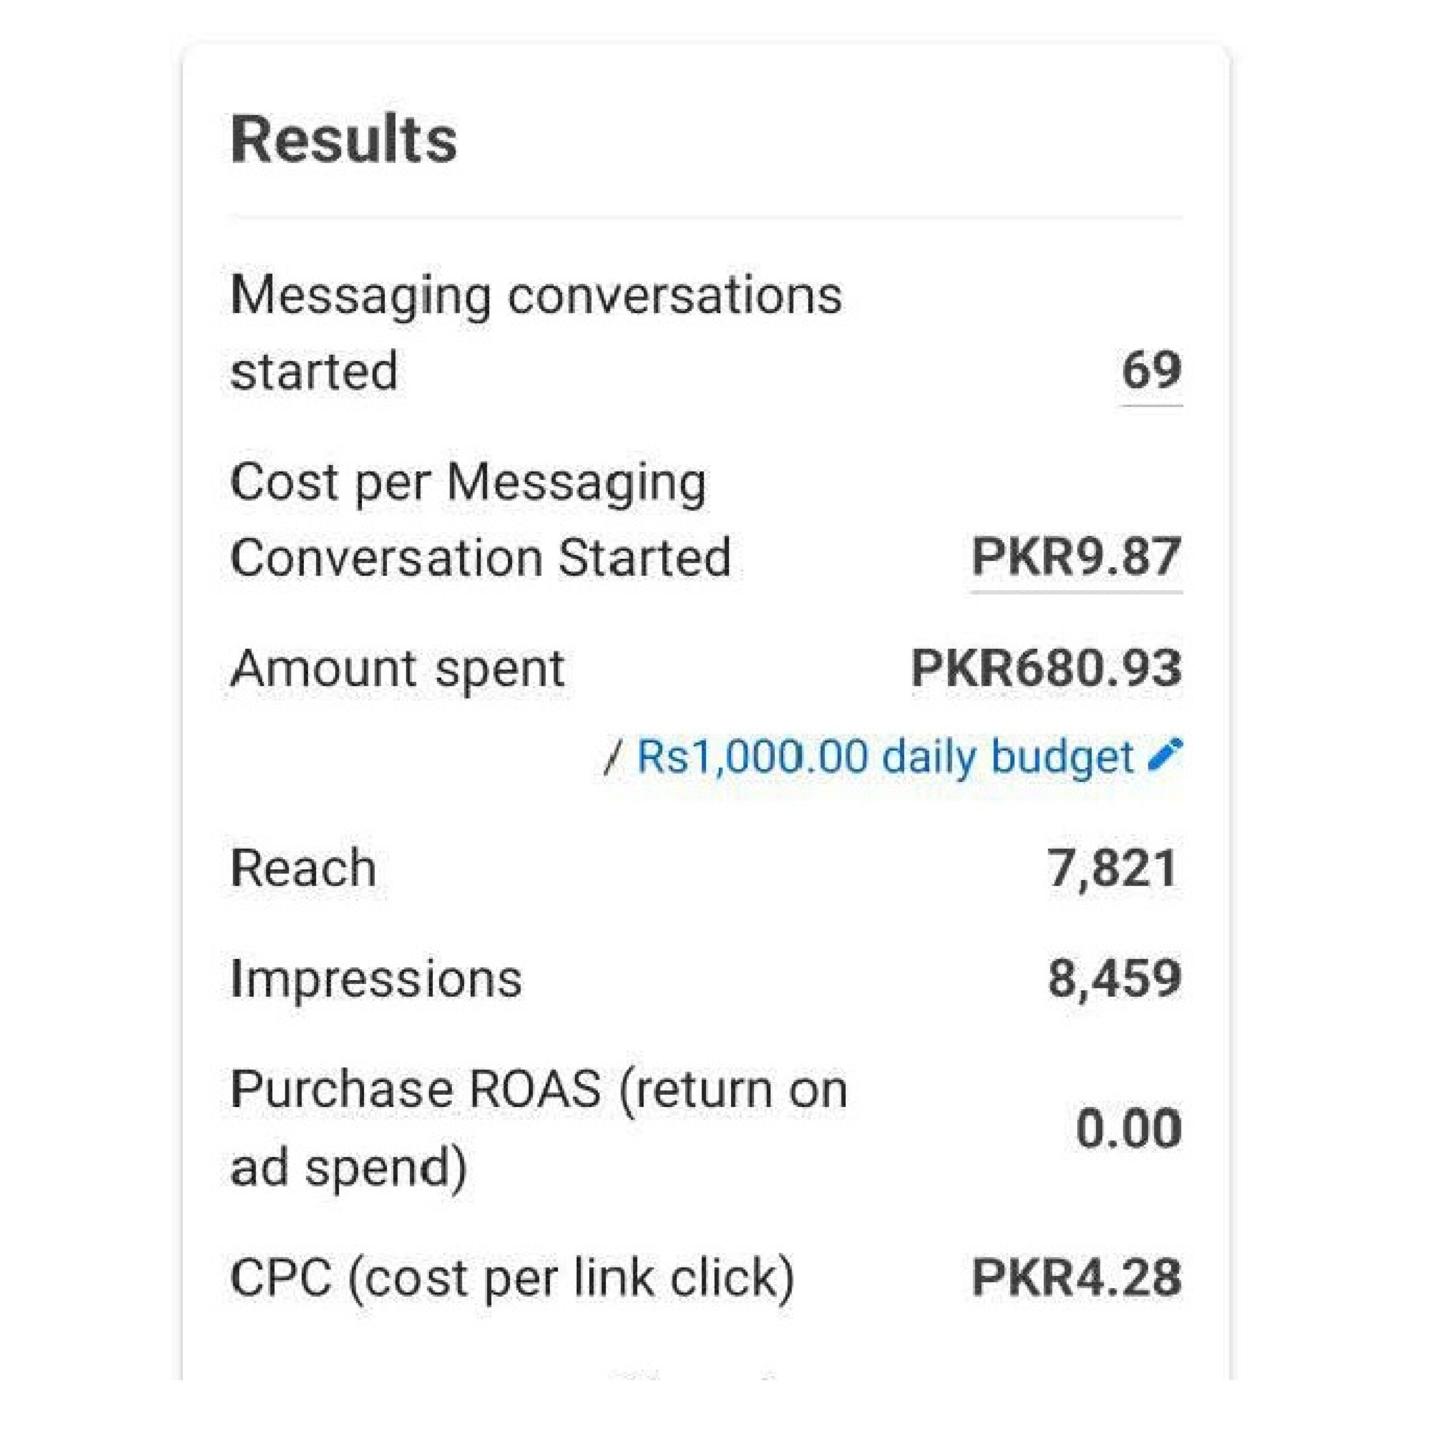The height and width of the screenshot is (1432, 1432).
Task: Click the Amount spent label
Action: [x=397, y=668]
